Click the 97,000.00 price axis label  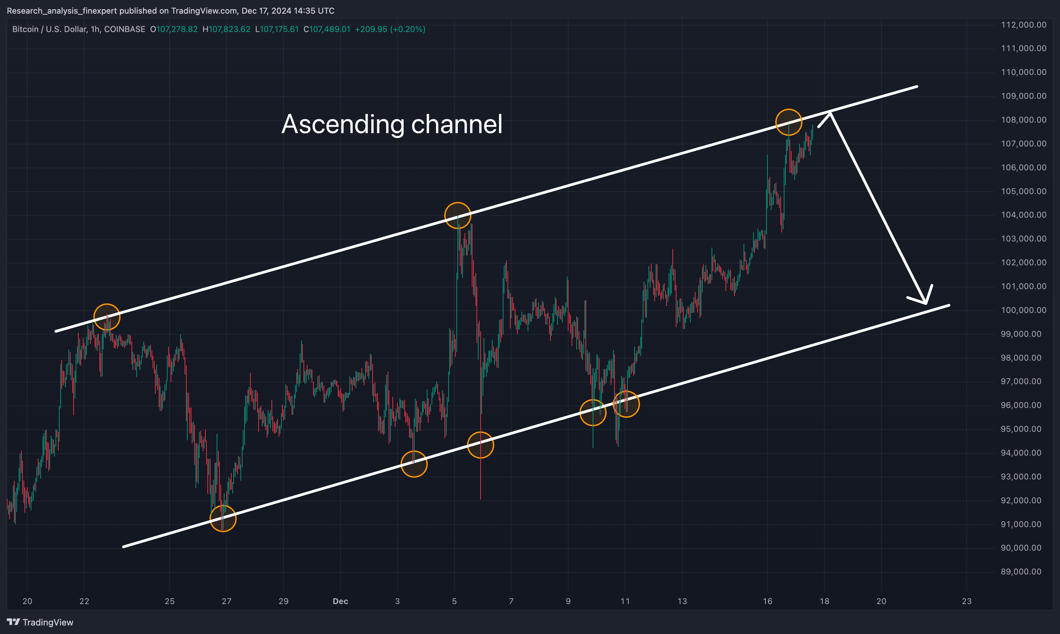click(x=1021, y=381)
